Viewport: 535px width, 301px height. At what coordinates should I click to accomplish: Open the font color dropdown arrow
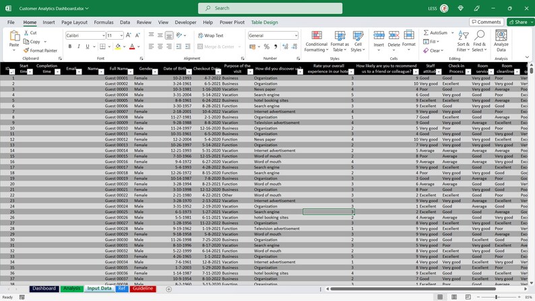[139, 46]
